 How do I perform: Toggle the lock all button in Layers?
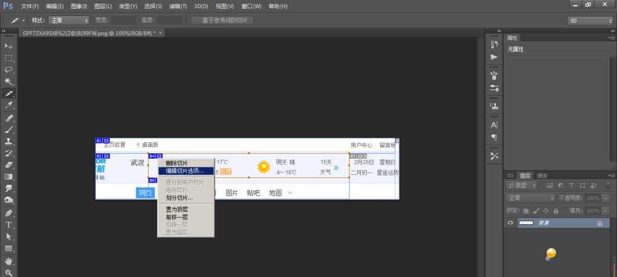(x=555, y=211)
